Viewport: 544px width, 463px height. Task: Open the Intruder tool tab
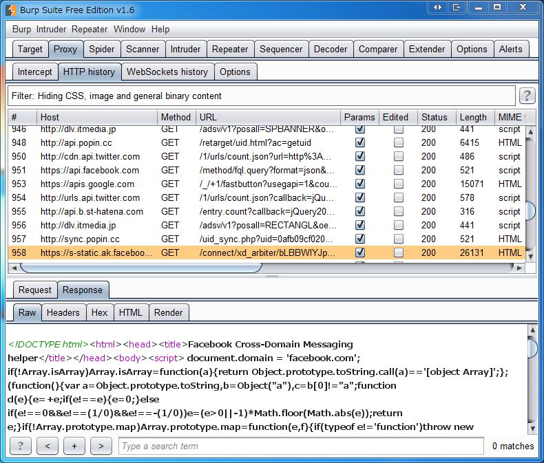[x=186, y=49]
